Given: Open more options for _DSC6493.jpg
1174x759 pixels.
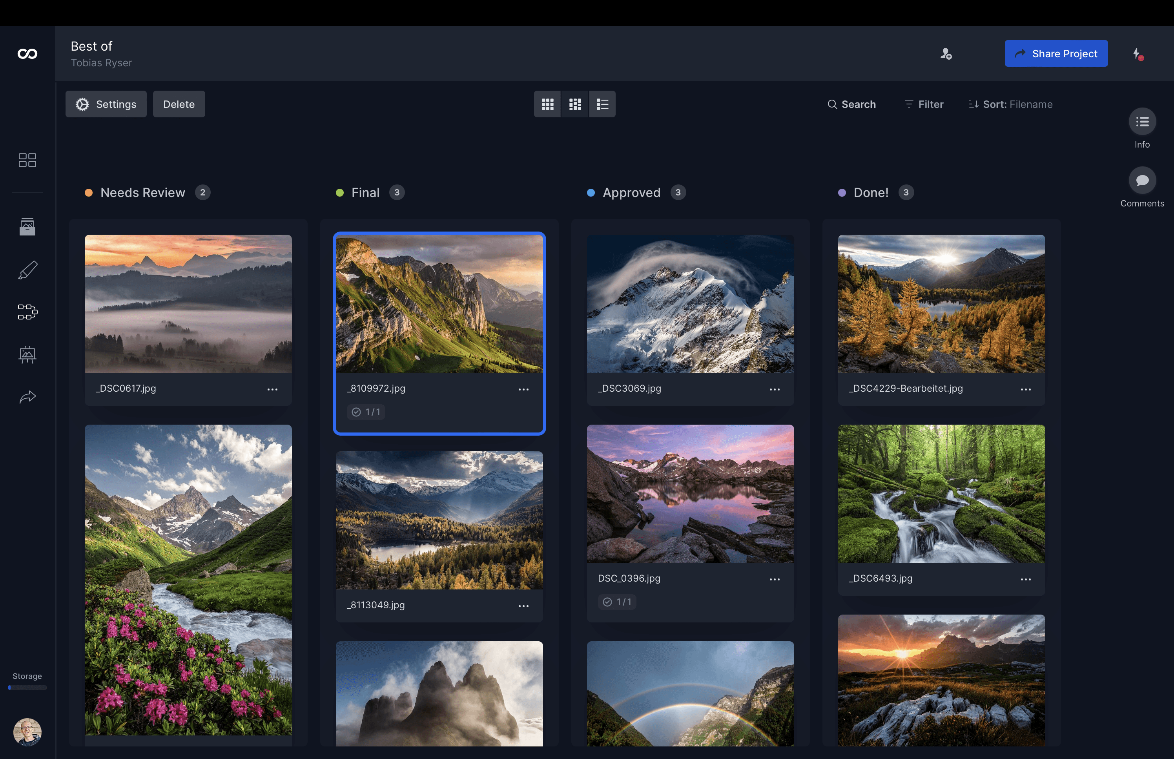Looking at the screenshot, I should [x=1026, y=580].
